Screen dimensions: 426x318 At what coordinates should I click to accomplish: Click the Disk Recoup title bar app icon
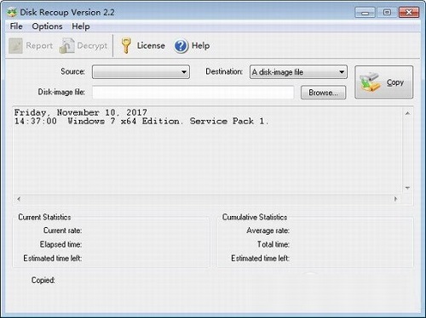(x=12, y=13)
